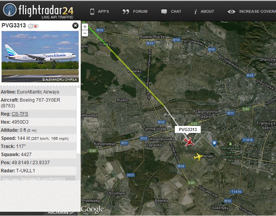Zoom in the map with the plus button
Viewport: 276px width, 216px height.
click(x=85, y=27)
